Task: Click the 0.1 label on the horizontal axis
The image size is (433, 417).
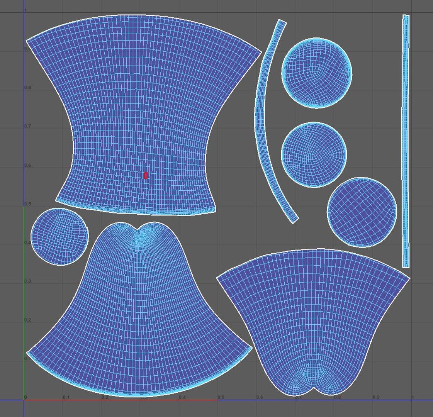Action: pyautogui.click(x=66, y=397)
